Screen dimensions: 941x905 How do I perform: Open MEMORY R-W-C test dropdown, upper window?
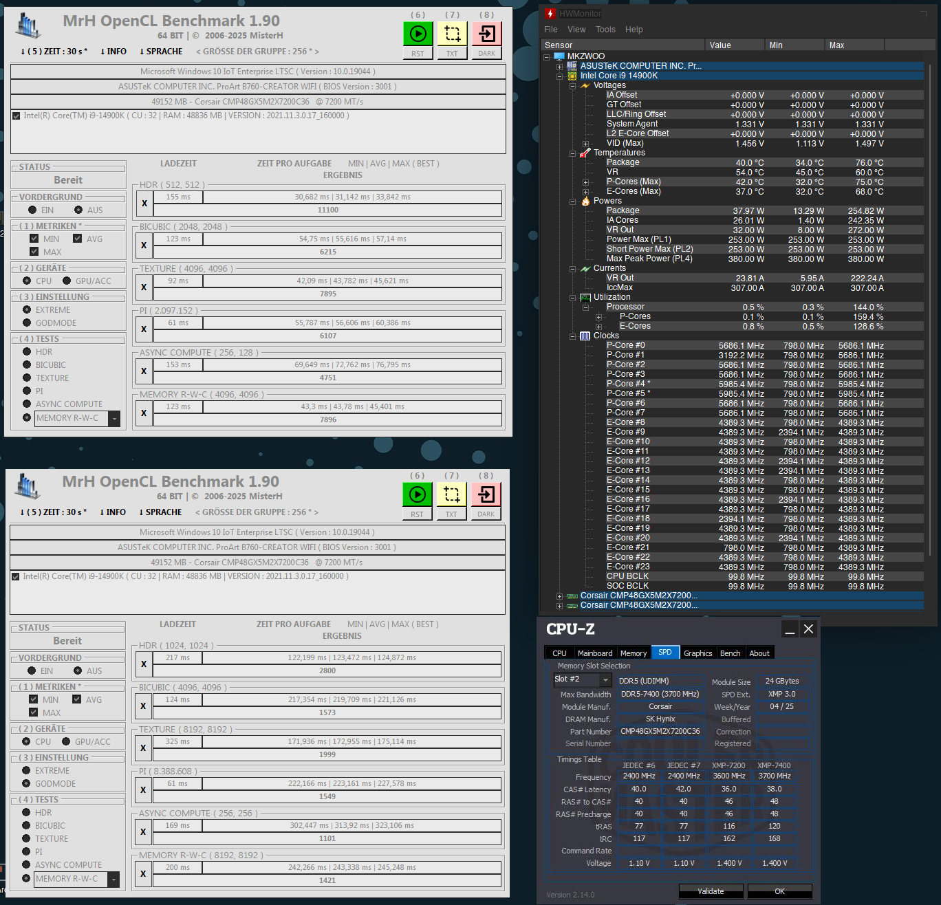click(x=115, y=418)
